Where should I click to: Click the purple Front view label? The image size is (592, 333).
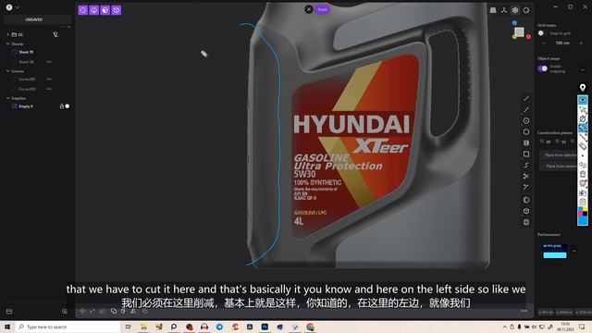pyautogui.click(x=323, y=9)
